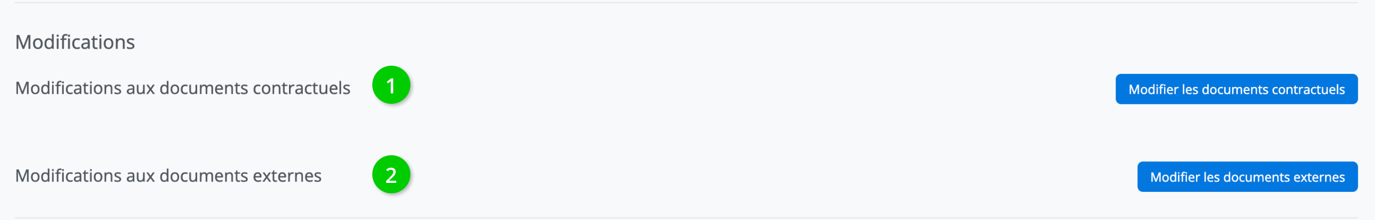Click the badge beside external documents label
The width and height of the screenshot is (1375, 220).
[x=391, y=175]
